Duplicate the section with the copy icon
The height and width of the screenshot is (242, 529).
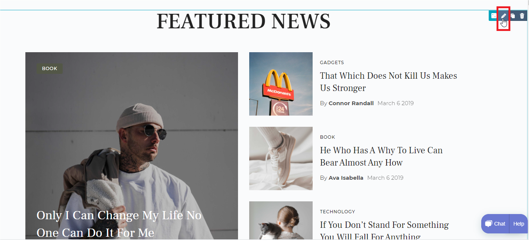(x=513, y=16)
